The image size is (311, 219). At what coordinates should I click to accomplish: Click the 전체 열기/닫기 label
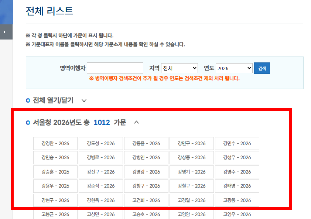click(x=53, y=100)
